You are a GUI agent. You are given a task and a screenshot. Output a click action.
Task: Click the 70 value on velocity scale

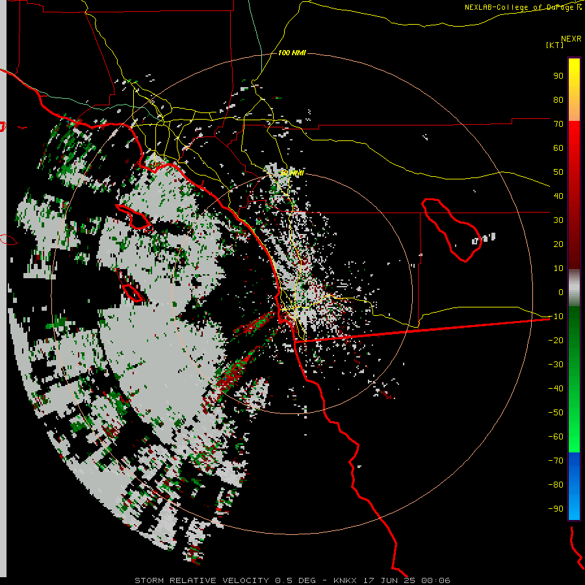click(x=558, y=124)
